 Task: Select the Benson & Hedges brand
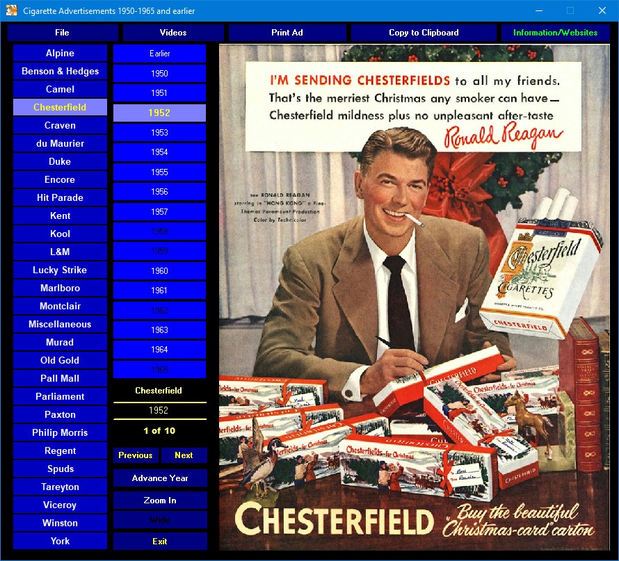60,71
